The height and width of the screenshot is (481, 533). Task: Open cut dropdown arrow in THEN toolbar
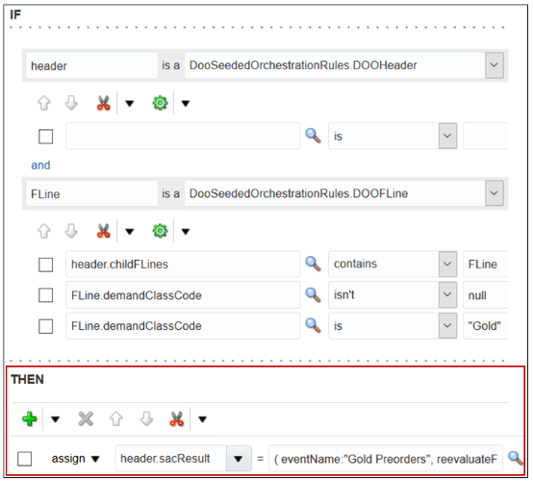[x=202, y=419]
